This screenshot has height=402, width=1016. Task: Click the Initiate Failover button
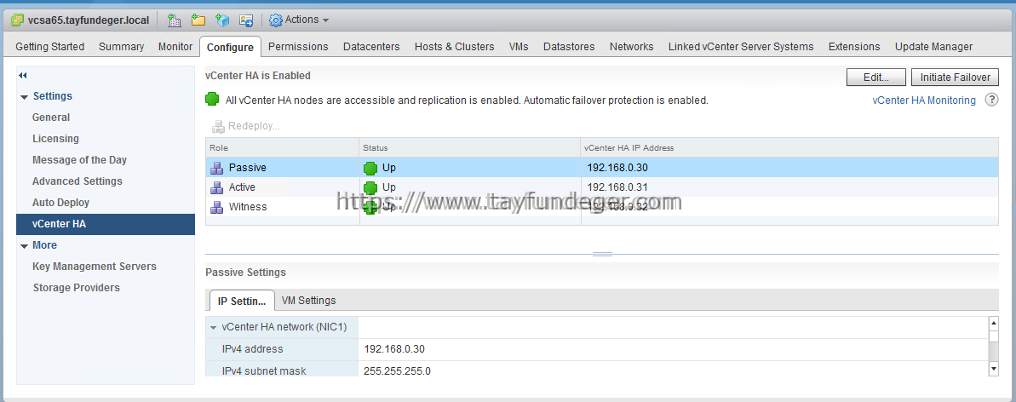coord(955,78)
